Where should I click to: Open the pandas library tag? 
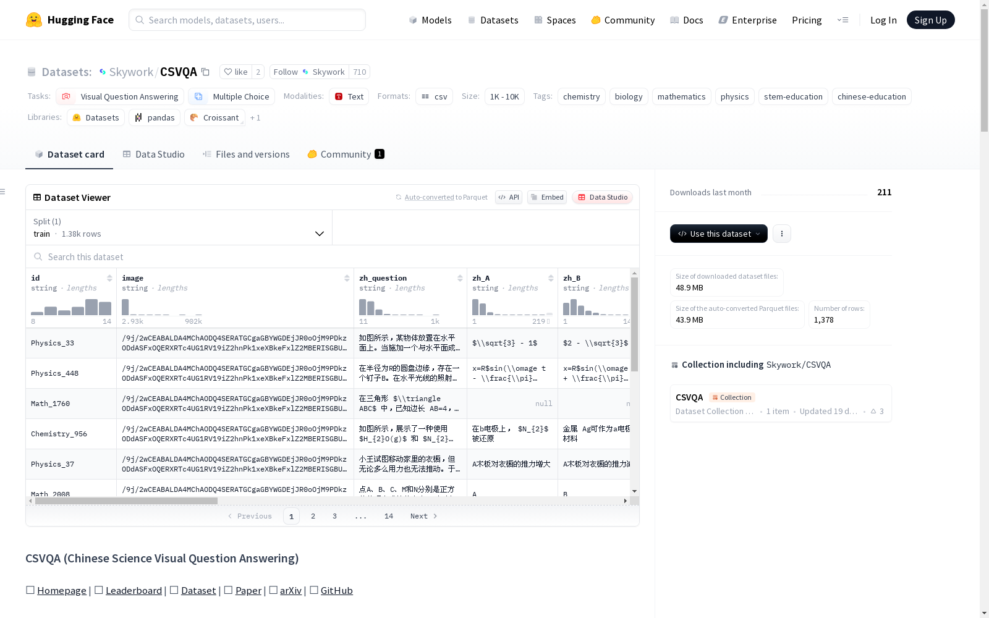[x=155, y=117]
